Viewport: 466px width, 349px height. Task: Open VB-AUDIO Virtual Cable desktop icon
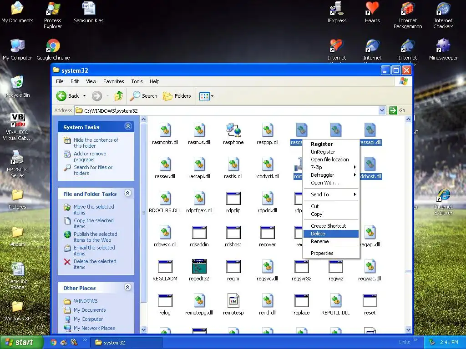(17, 127)
